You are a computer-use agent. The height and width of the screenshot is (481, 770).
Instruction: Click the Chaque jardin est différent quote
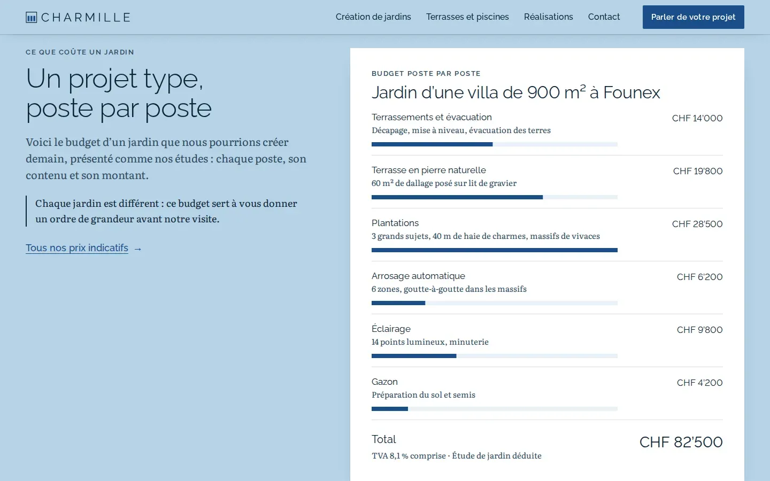166,211
